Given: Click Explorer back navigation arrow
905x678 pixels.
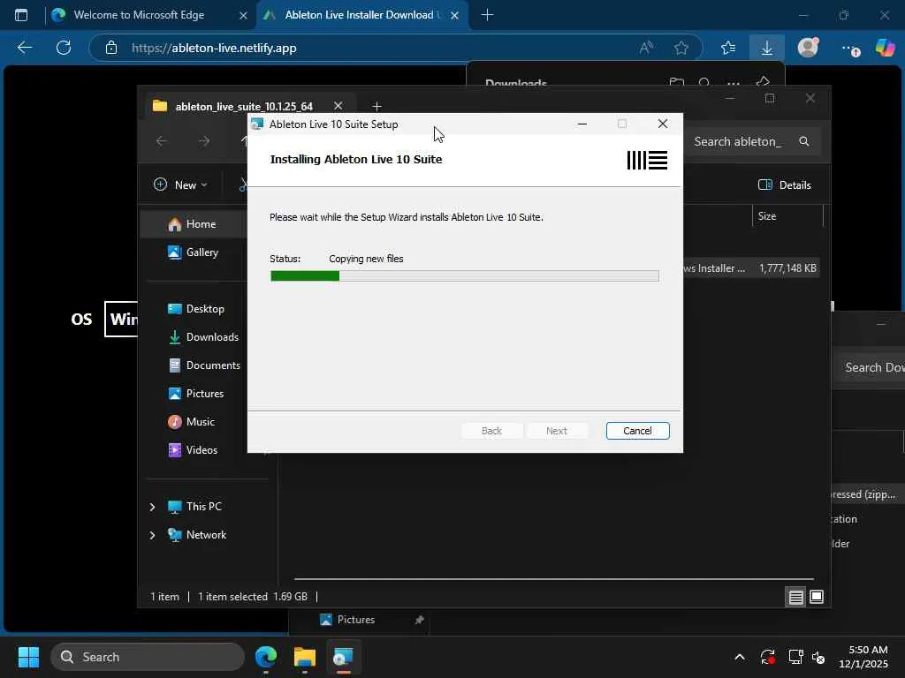Looking at the screenshot, I should pos(162,141).
